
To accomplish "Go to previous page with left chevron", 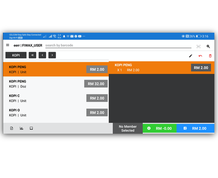I will pyautogui.click(x=42, y=55).
